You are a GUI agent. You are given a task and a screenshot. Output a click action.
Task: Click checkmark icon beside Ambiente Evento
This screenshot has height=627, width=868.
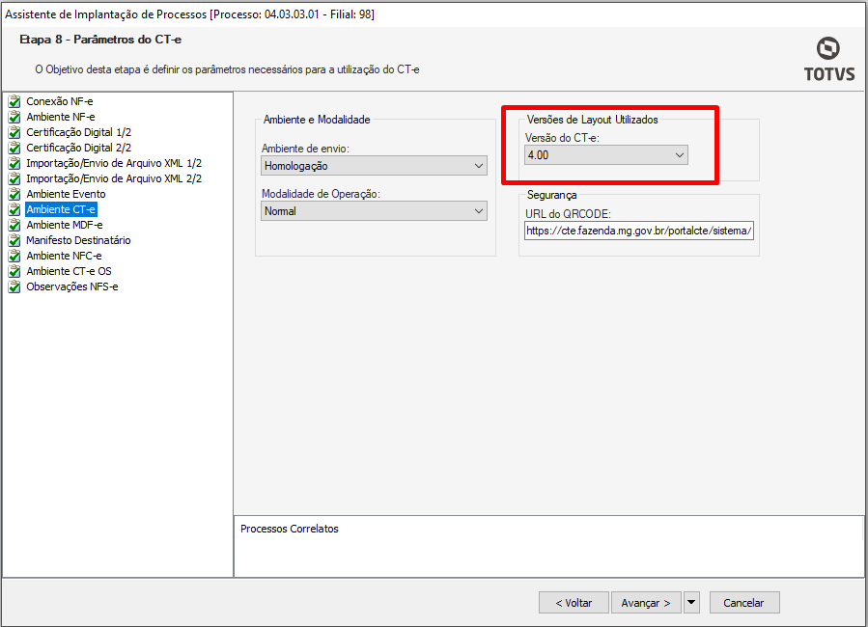pyautogui.click(x=14, y=194)
